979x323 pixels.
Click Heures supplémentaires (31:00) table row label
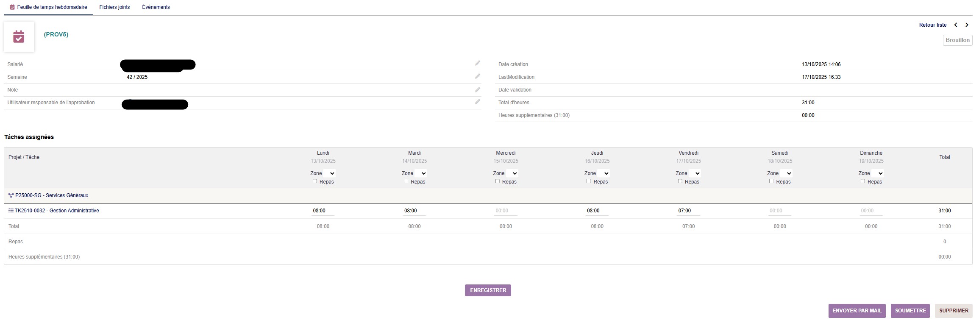[44, 257]
